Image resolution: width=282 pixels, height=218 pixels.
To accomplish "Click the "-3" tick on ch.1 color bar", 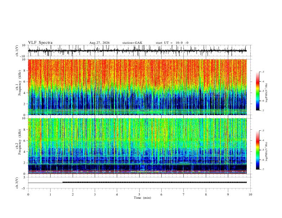I will click(x=262, y=72).
